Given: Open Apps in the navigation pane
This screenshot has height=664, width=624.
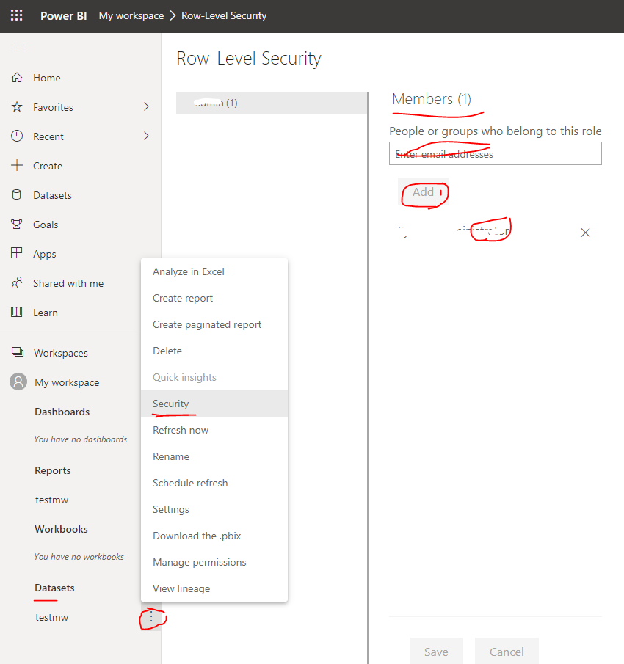Looking at the screenshot, I should pyautogui.click(x=45, y=254).
